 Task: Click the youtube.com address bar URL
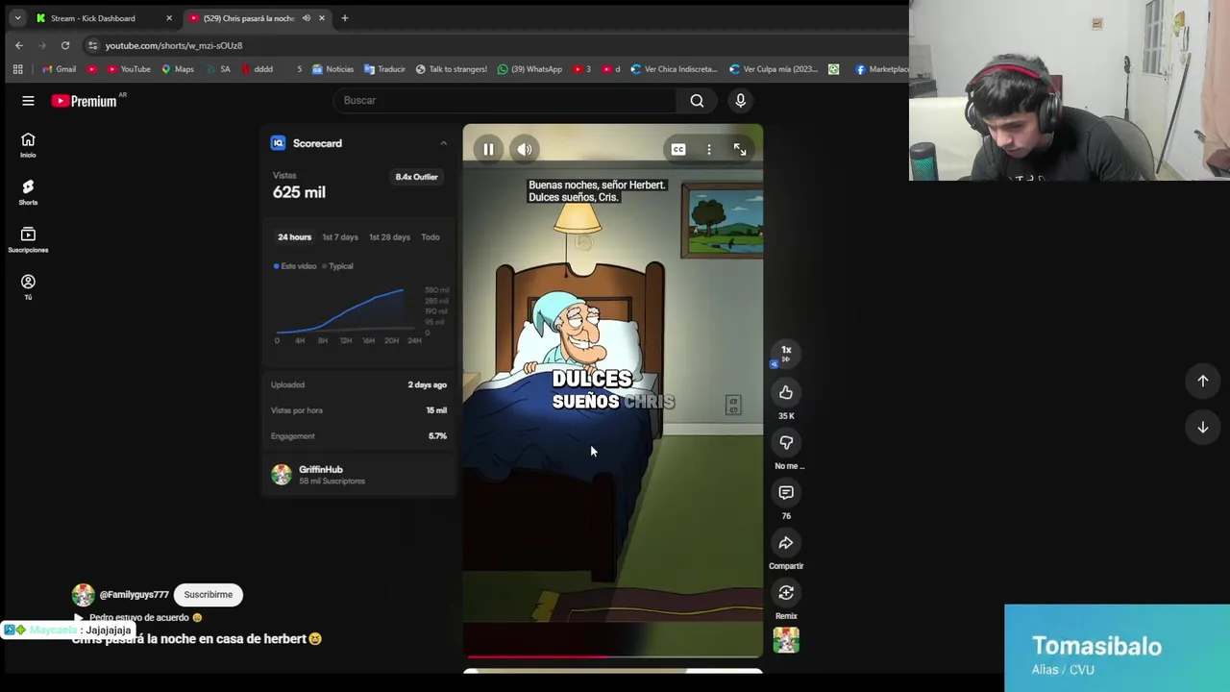pos(174,45)
